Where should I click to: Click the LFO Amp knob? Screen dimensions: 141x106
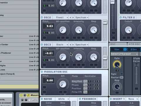[117, 87]
